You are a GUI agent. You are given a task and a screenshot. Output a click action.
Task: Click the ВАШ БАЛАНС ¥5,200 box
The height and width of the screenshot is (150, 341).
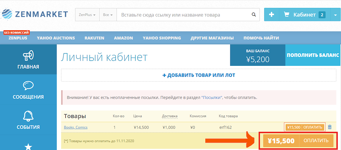[x=258, y=55]
